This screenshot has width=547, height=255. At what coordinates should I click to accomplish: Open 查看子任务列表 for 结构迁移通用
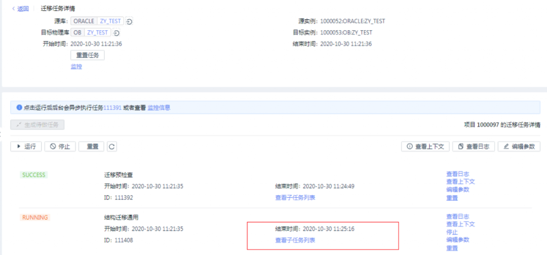click(x=295, y=240)
